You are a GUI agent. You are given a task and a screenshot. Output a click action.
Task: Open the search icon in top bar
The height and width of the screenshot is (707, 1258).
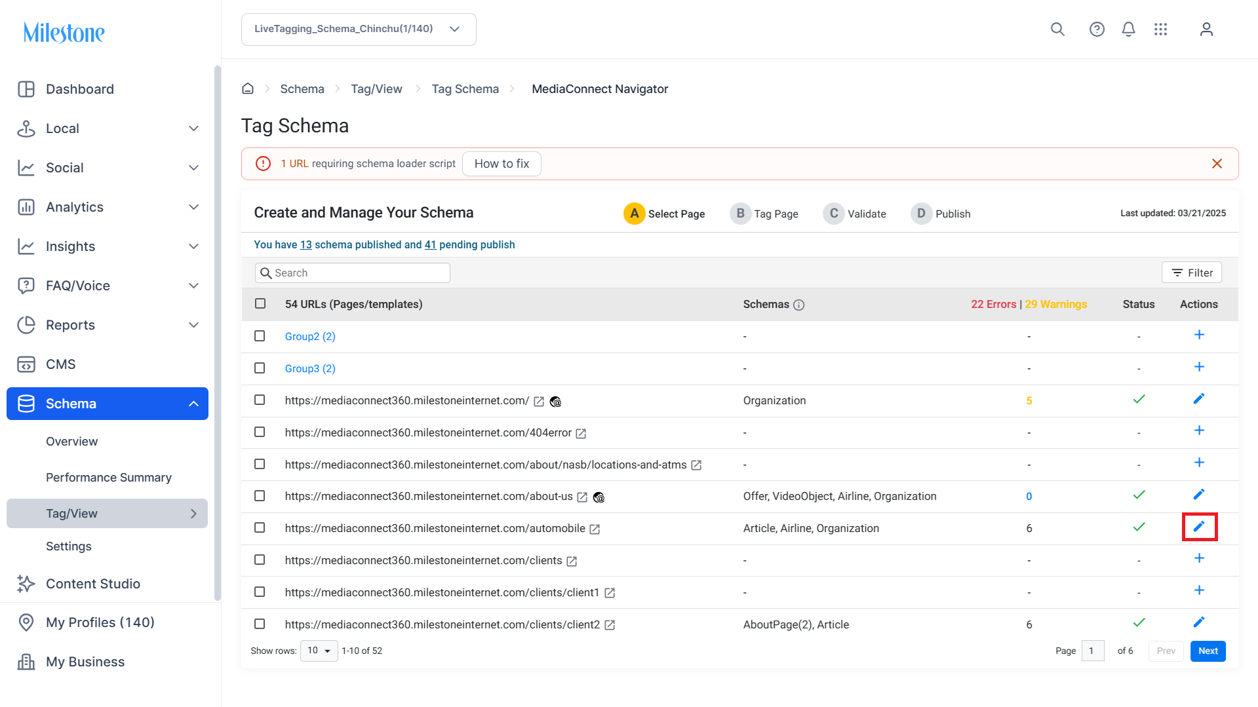coord(1057,29)
